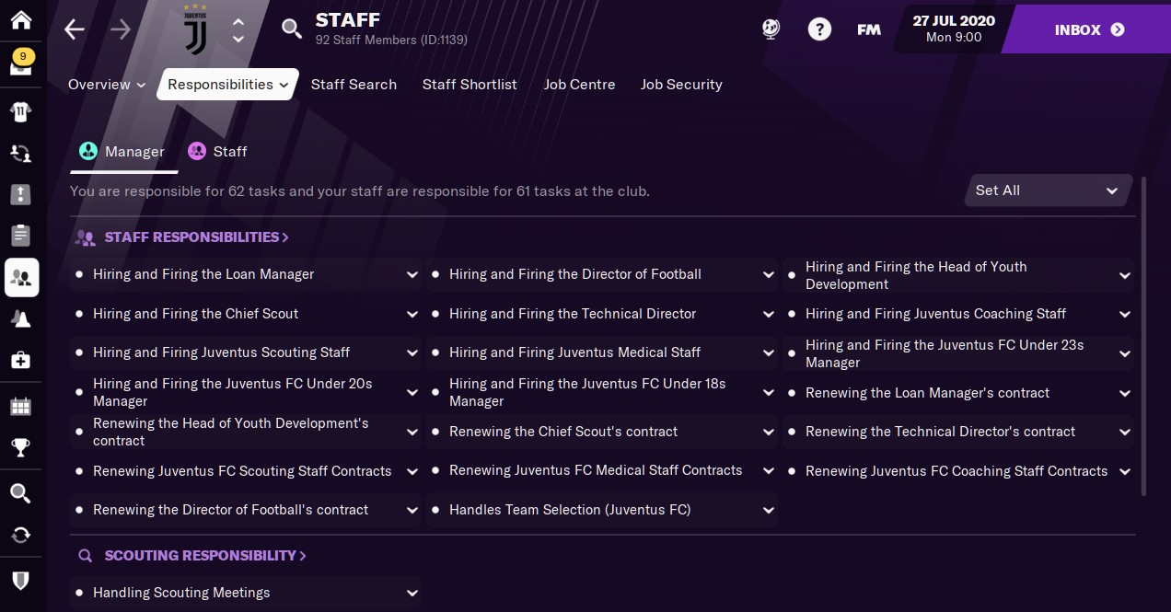Open the Competitions trophy icon in sidebar
Viewport: 1171px width, 612px height.
pyautogui.click(x=21, y=448)
